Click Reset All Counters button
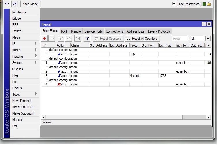This screenshot has height=145, width=218. (x=142, y=39)
